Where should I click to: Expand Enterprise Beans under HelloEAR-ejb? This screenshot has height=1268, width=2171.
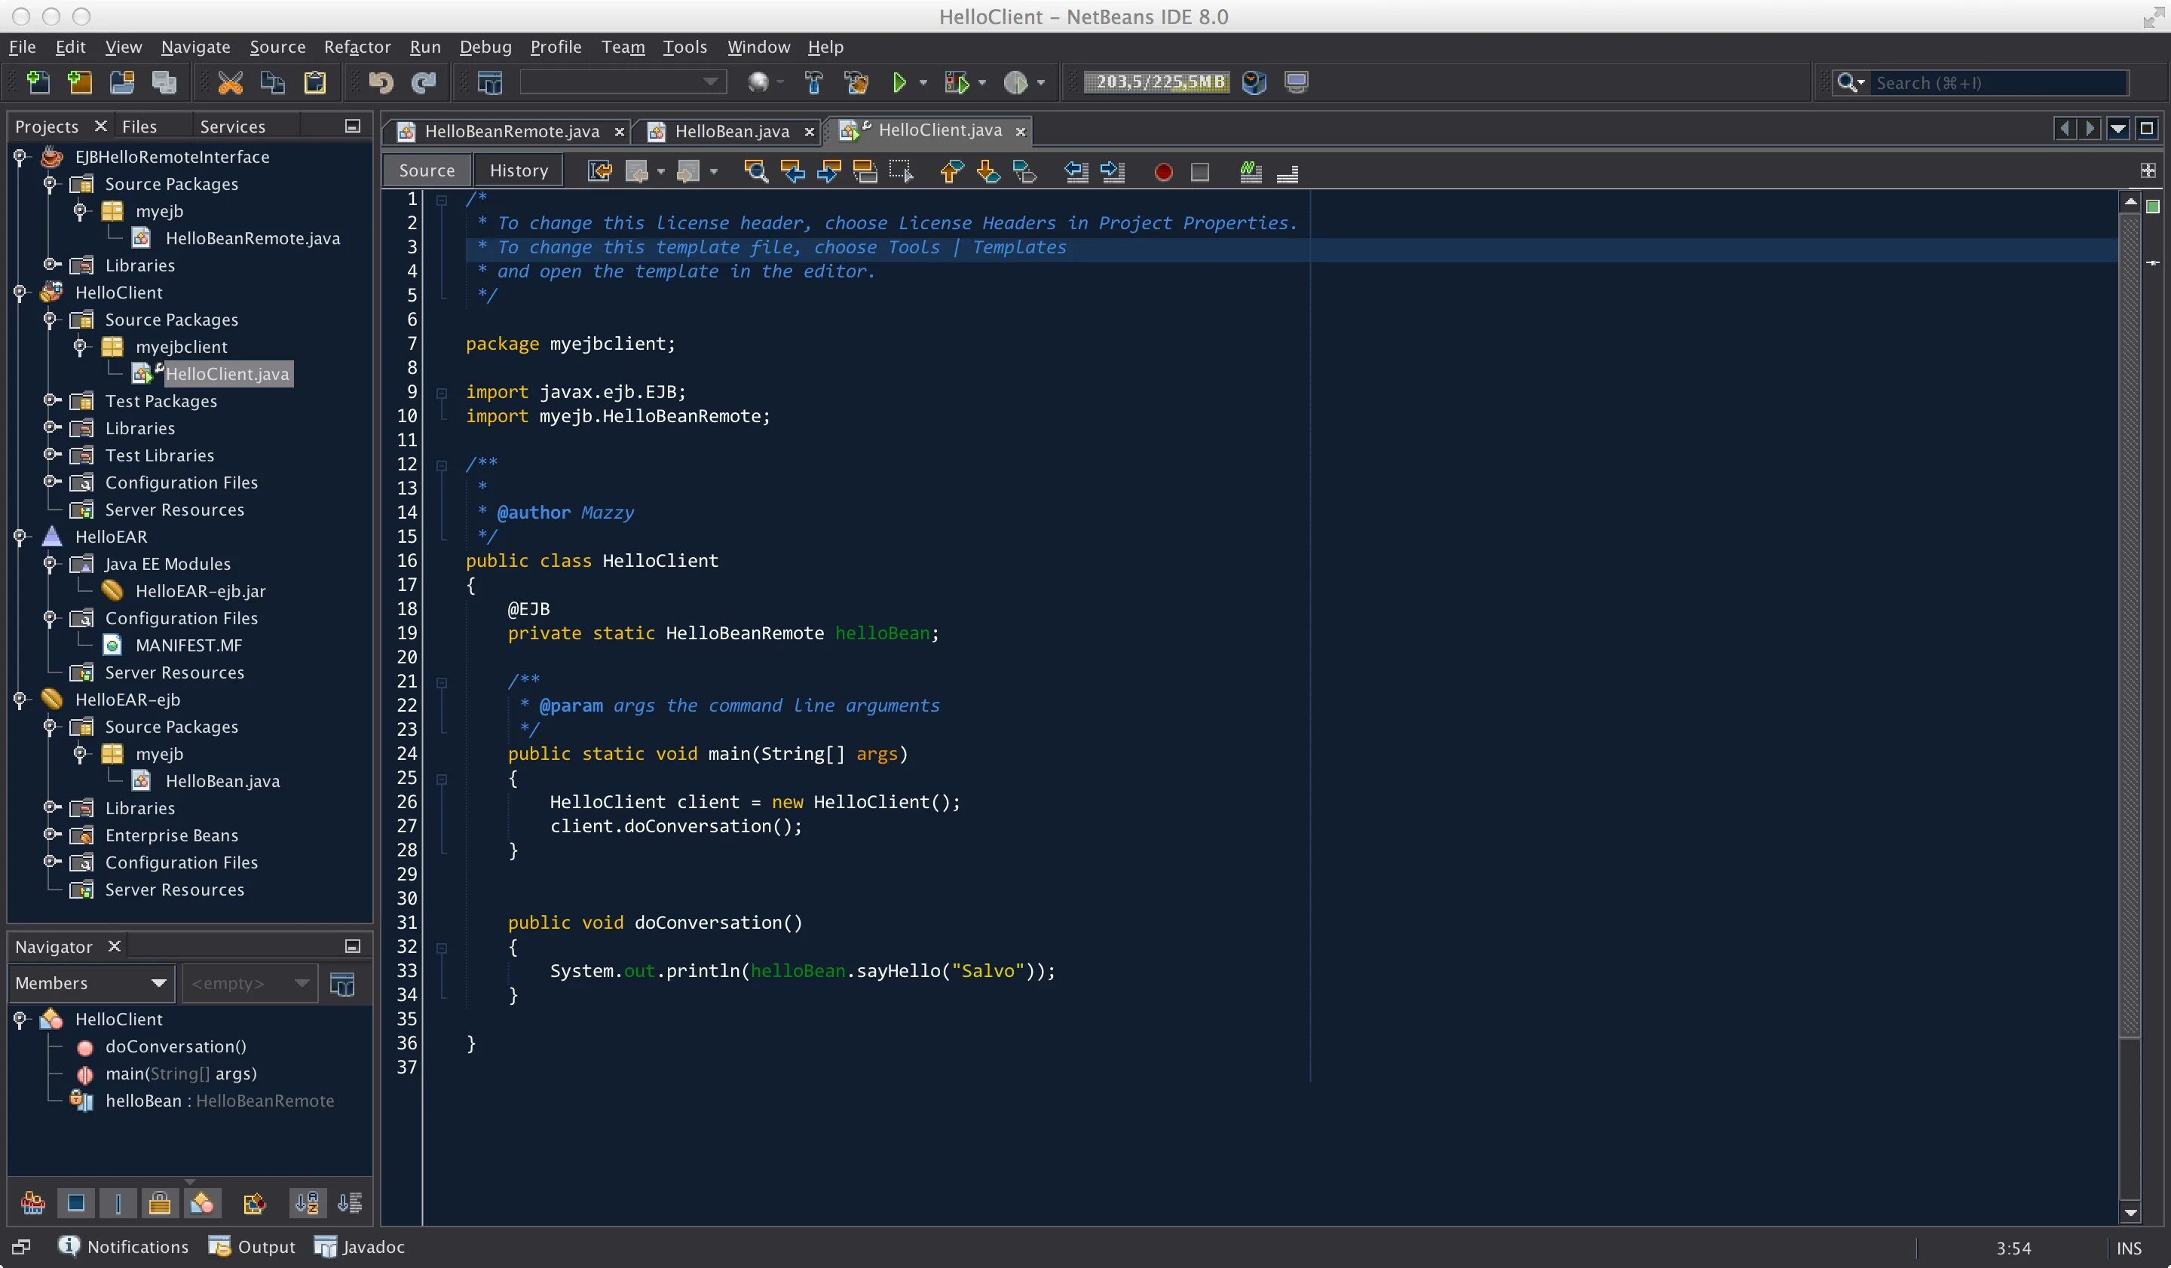pyautogui.click(x=51, y=835)
